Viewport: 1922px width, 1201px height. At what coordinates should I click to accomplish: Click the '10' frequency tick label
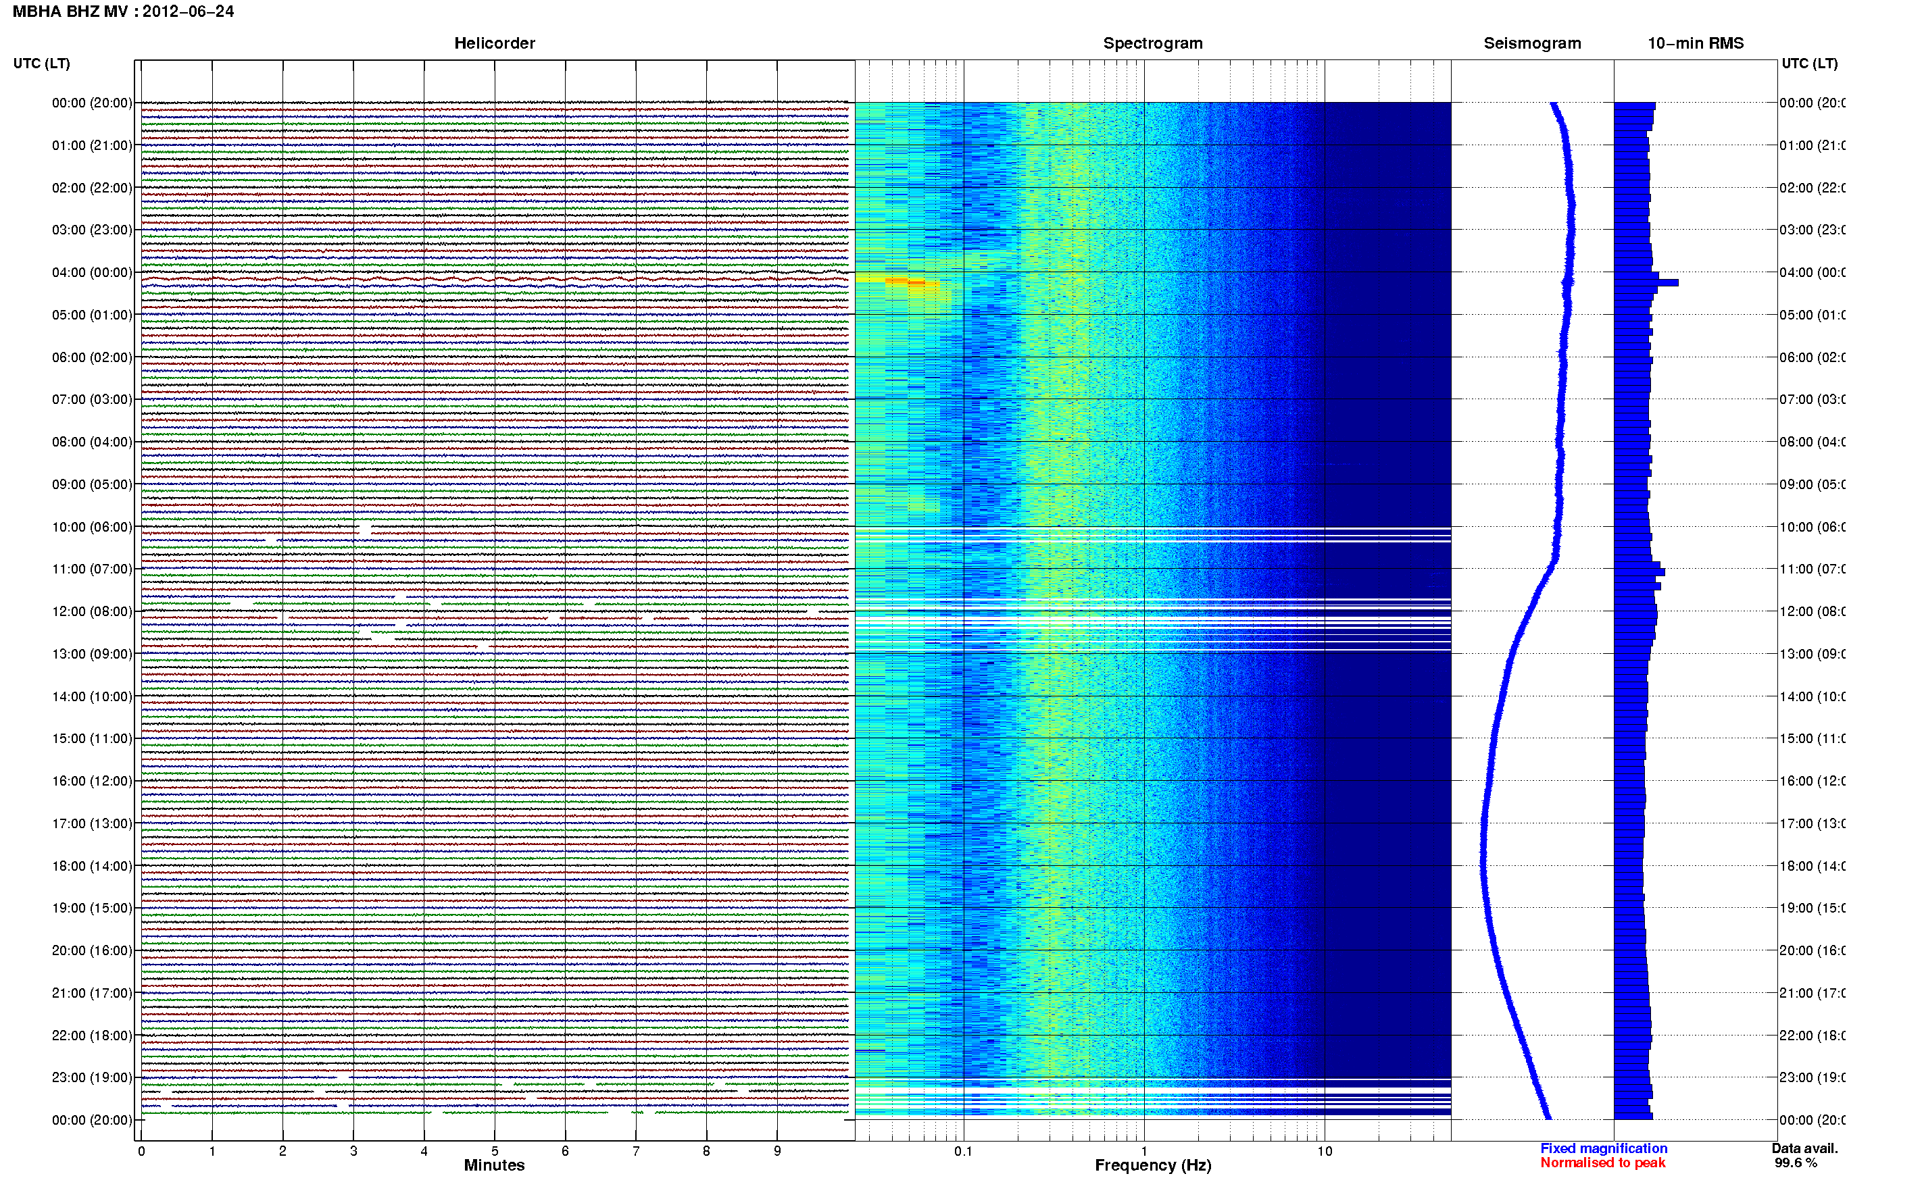click(x=1324, y=1151)
